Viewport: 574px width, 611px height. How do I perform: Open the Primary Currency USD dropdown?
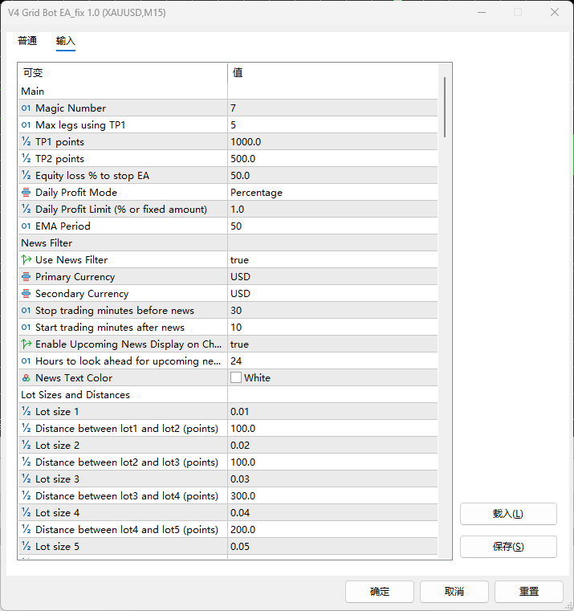332,277
